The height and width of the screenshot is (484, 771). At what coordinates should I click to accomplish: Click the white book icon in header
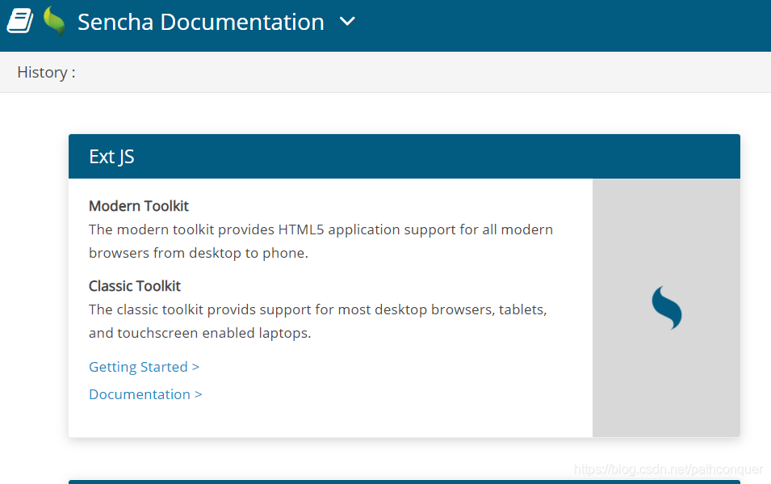[19, 21]
